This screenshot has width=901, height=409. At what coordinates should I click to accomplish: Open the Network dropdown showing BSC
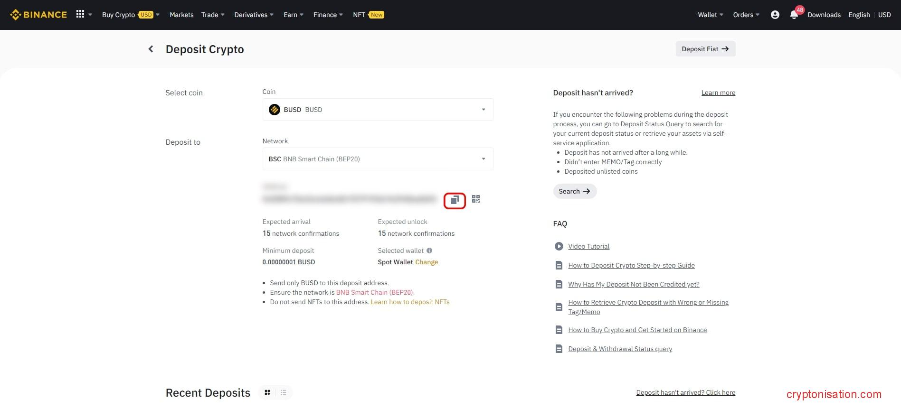click(378, 159)
